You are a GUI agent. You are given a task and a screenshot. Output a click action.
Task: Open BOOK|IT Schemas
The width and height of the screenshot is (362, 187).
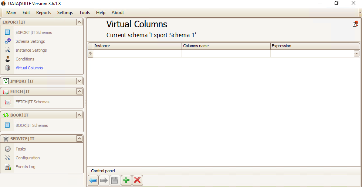pos(32,125)
